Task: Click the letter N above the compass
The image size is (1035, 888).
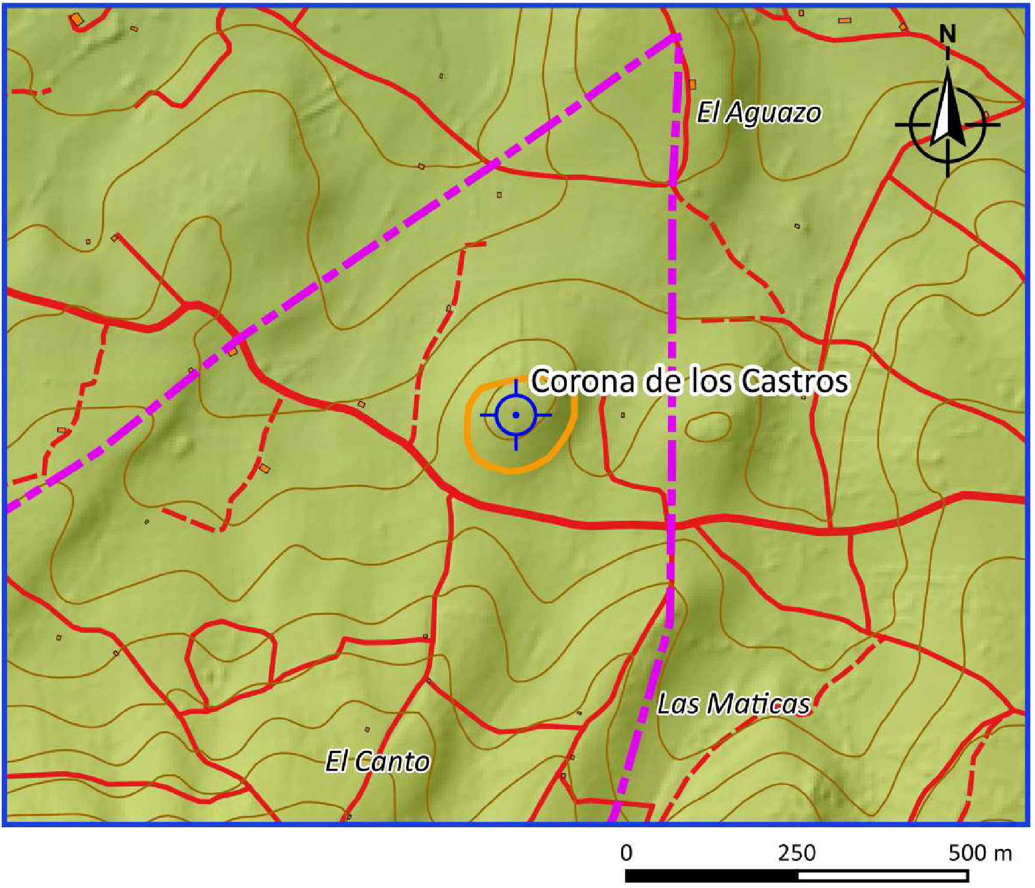Action: [x=948, y=34]
